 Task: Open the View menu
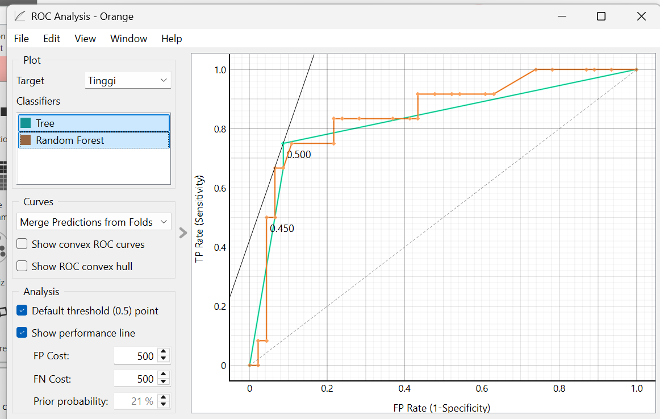tap(85, 39)
